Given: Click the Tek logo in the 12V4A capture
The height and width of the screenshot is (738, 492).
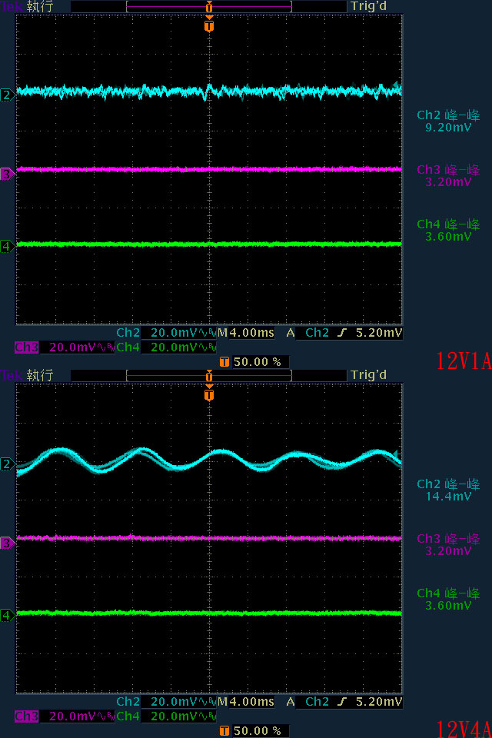Looking at the screenshot, I should (12, 375).
